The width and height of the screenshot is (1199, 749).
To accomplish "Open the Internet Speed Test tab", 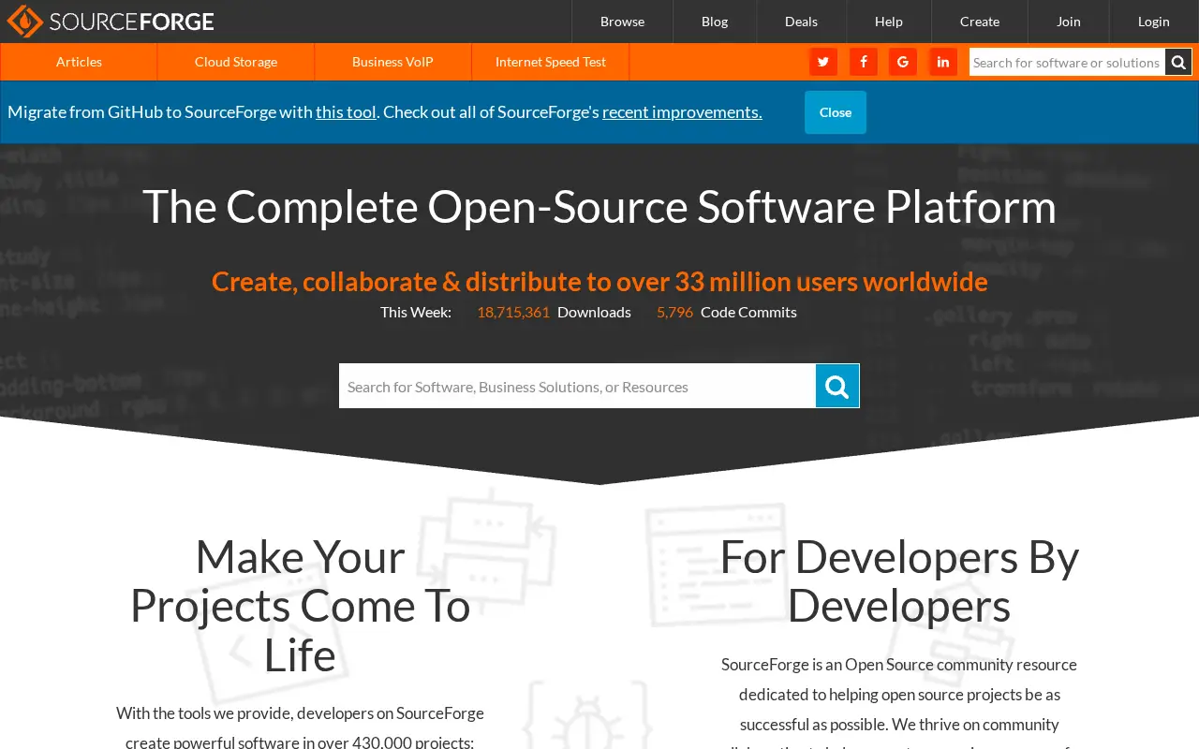I will click(551, 62).
